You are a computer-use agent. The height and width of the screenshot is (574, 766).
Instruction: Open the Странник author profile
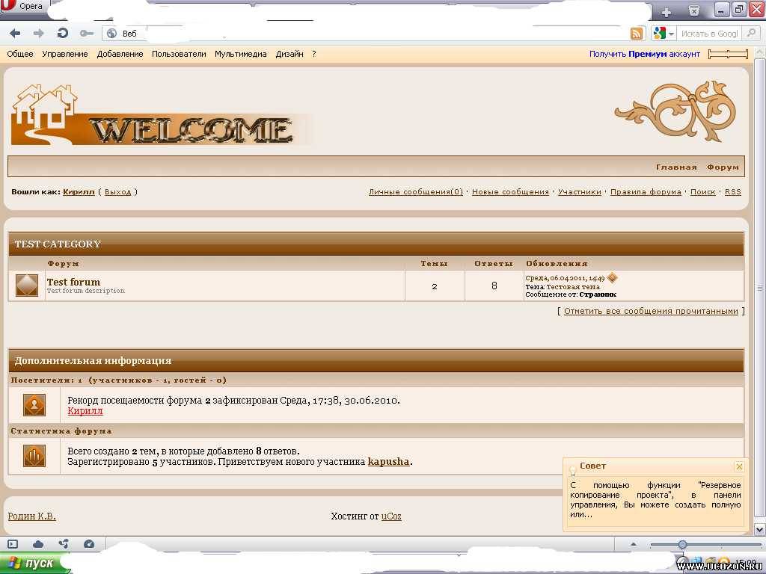pyautogui.click(x=598, y=294)
